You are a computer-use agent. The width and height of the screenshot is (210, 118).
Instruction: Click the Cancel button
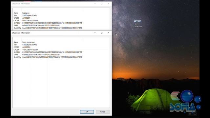103,112
